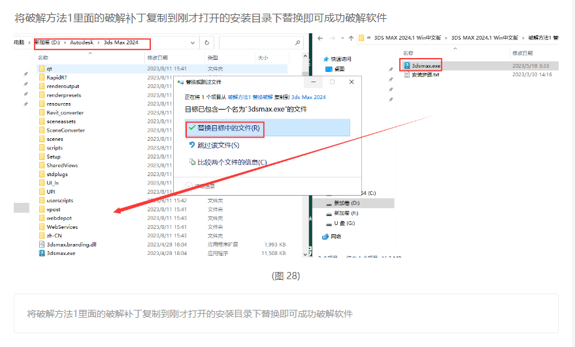Viewport: 575px width, 347px height.
Task: Open the 网络 network icon in sidebar
Action: 326,236
